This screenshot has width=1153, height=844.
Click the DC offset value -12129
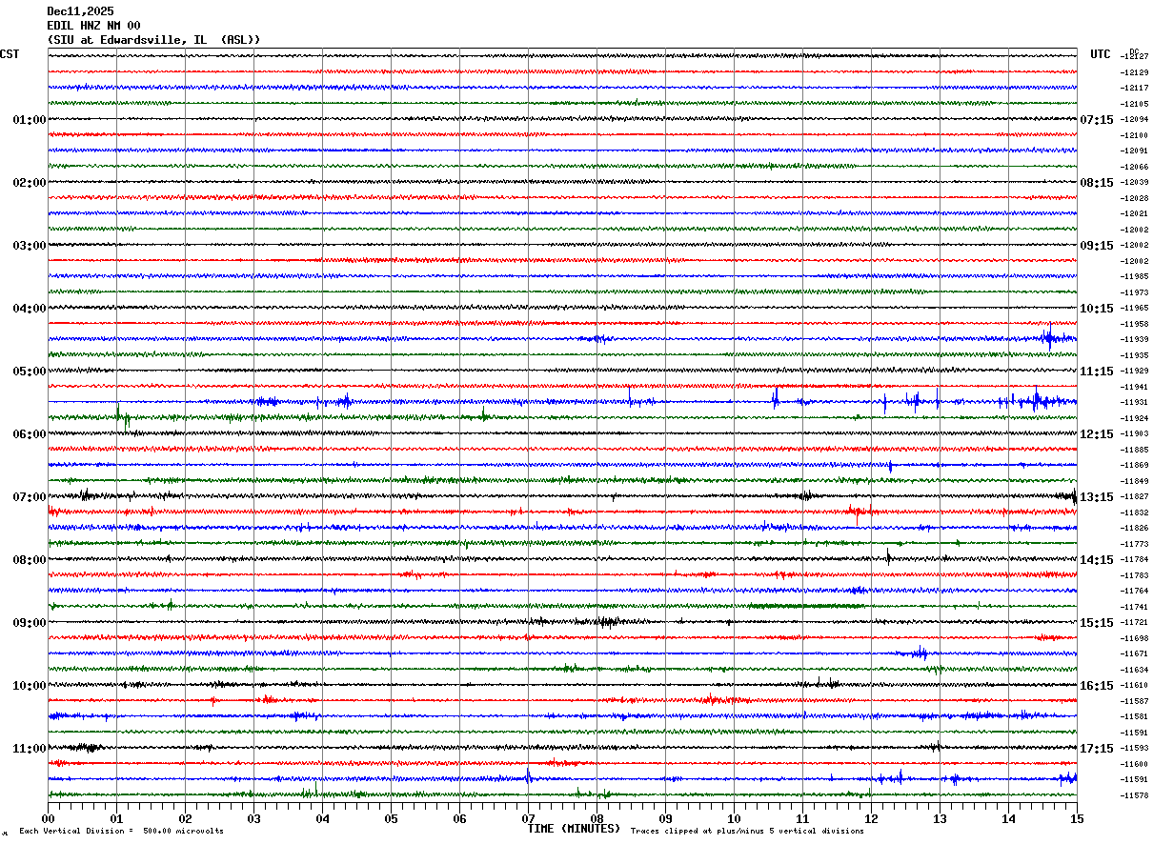pyautogui.click(x=1134, y=72)
